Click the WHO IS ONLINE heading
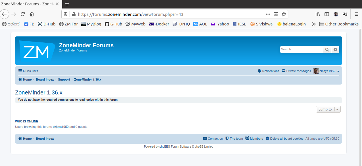Image resolution: width=362 pixels, height=166 pixels. [26, 121]
